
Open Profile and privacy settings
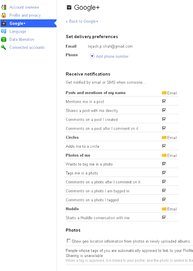[x=25, y=15]
